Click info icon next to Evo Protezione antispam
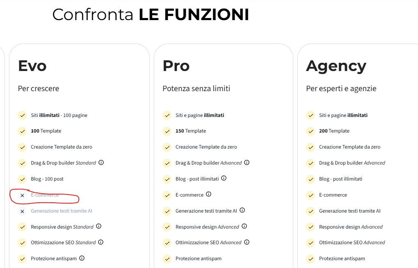This screenshot has height=268, width=418. 82,258
